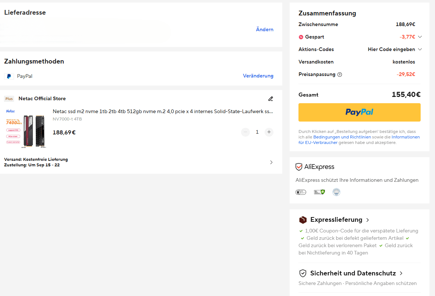Increase quantity with the plus button
Viewport: 435px width, 296px height.
269,132
